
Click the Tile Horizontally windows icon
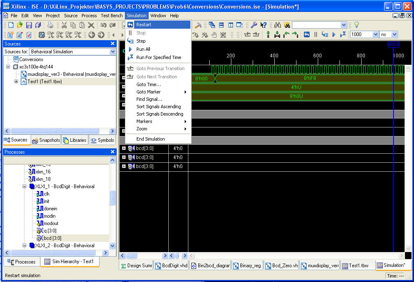[221, 25]
